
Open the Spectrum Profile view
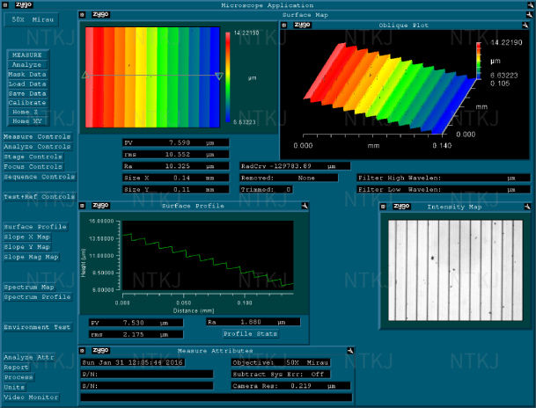click(35, 296)
